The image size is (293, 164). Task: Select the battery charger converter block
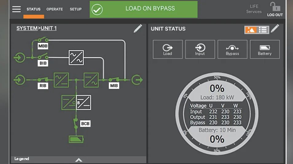(x=68, y=102)
